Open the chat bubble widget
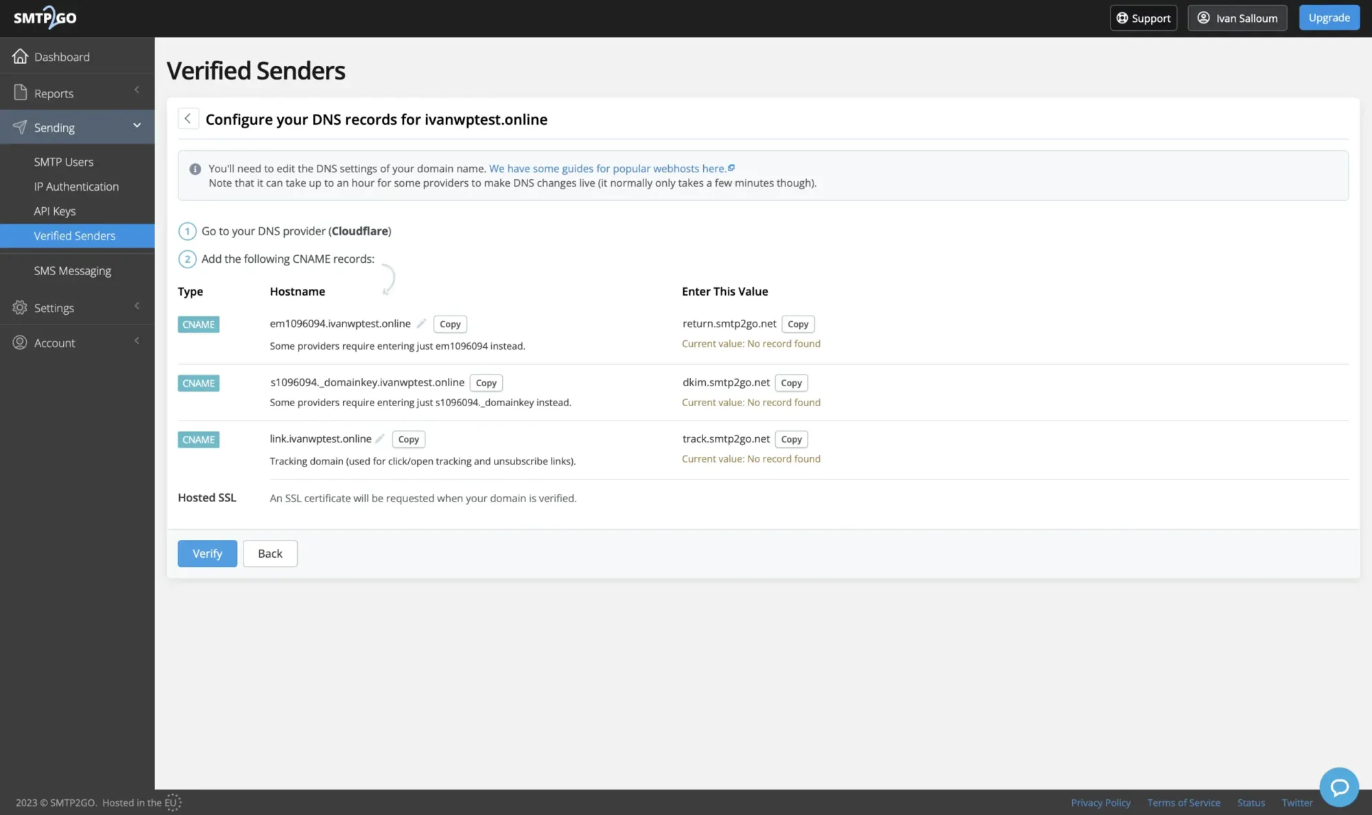This screenshot has width=1372, height=815. [x=1338, y=787]
